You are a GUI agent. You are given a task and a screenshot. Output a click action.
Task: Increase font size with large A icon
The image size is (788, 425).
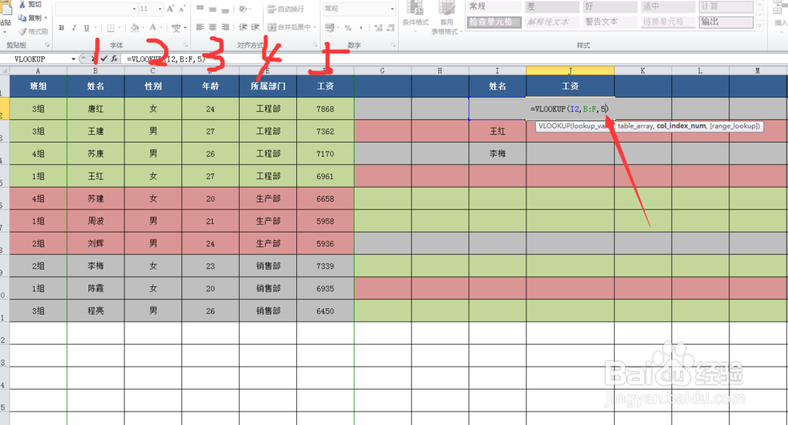(170, 9)
